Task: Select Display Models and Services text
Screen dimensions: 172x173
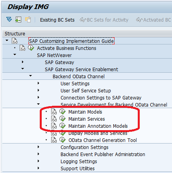Action: pyautogui.click(x=98, y=133)
